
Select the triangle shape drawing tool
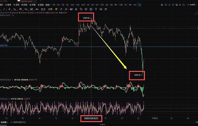tap(15, 9)
